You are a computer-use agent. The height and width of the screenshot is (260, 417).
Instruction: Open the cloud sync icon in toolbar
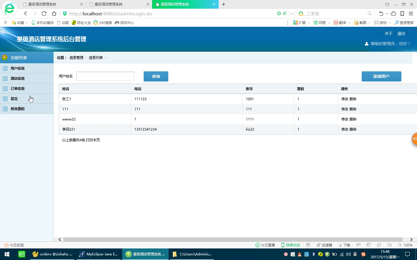pos(393,14)
